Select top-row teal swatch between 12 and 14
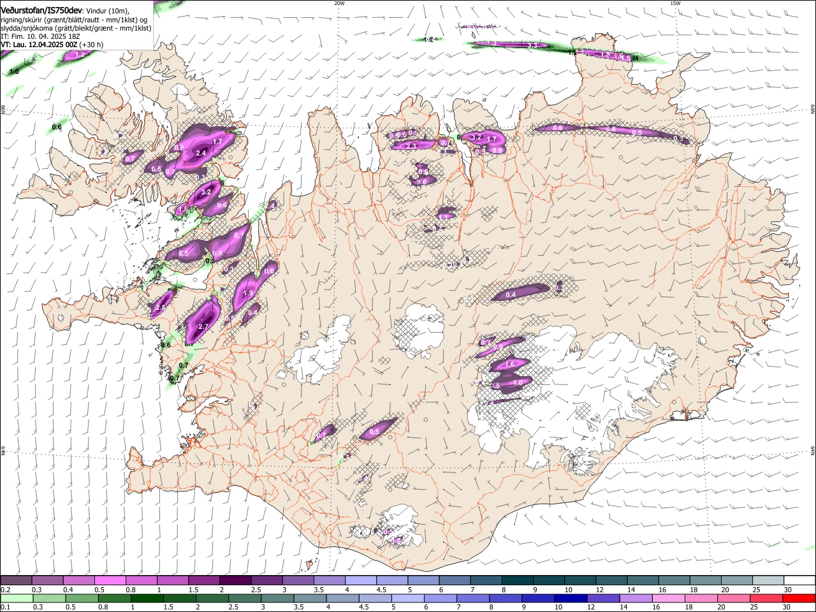This screenshot has height=612, width=816. pos(610,581)
